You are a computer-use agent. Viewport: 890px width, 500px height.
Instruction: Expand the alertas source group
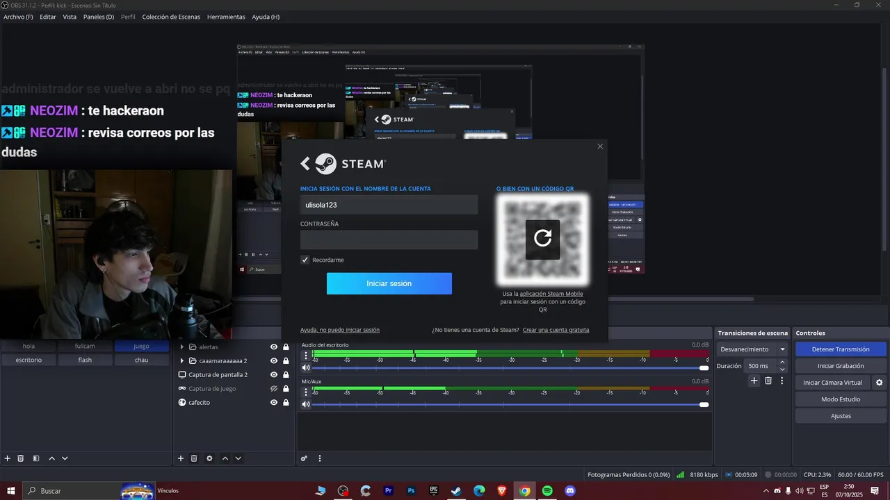tap(182, 347)
